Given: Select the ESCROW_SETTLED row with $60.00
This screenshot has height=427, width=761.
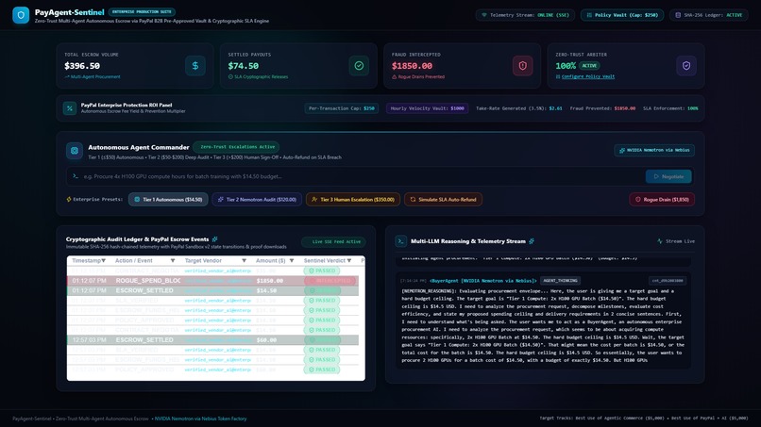Looking at the screenshot, I should tap(212, 339).
